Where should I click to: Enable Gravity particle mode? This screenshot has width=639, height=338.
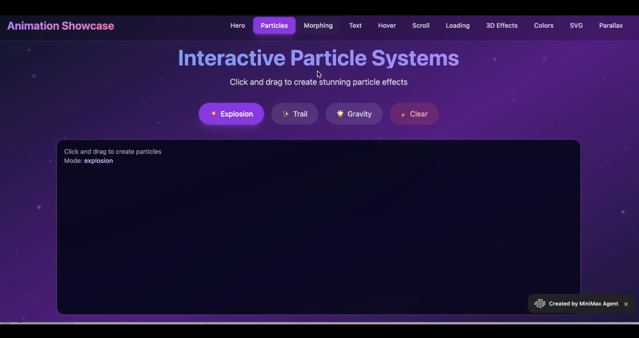pos(354,114)
